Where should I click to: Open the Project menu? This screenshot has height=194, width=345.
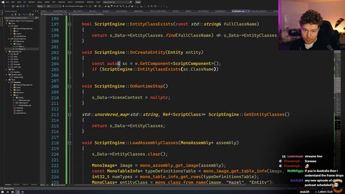click(32, 2)
